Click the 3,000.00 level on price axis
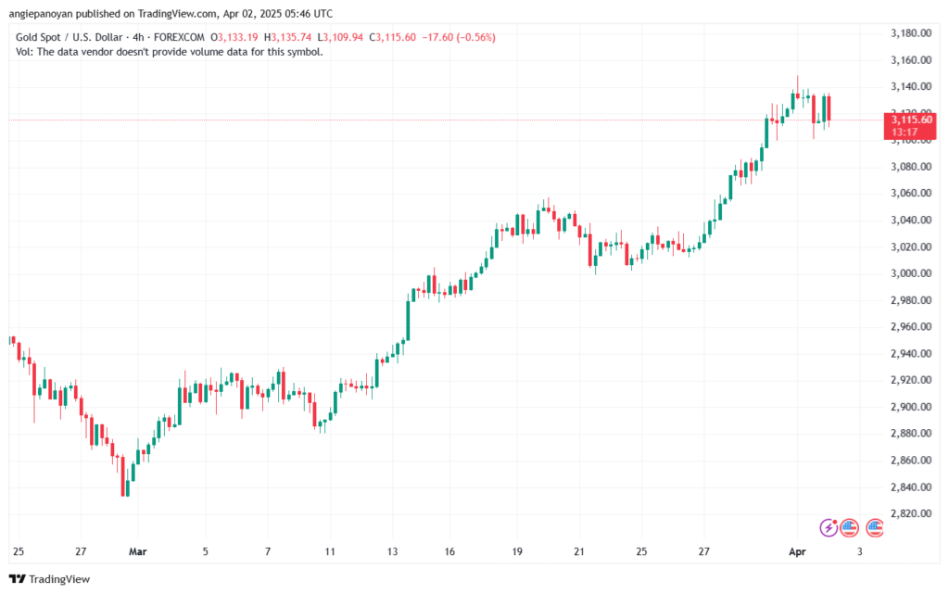Screen dimensions: 949x594 [909, 273]
